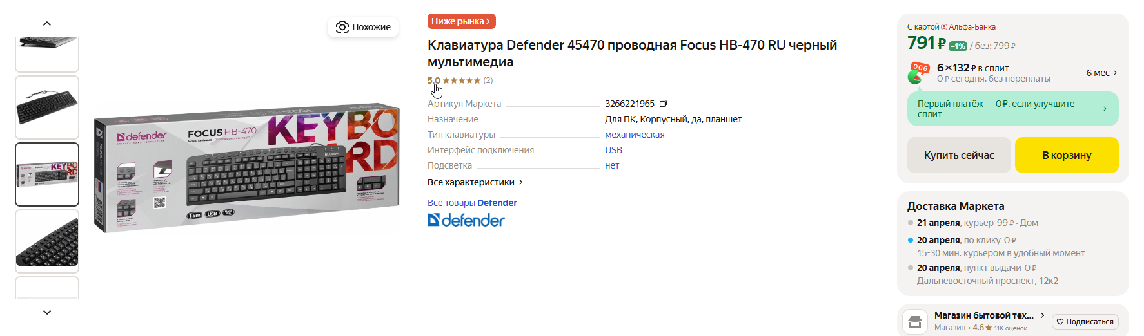
Task: Select the close-up keys thumbnail
Action: (x=47, y=241)
